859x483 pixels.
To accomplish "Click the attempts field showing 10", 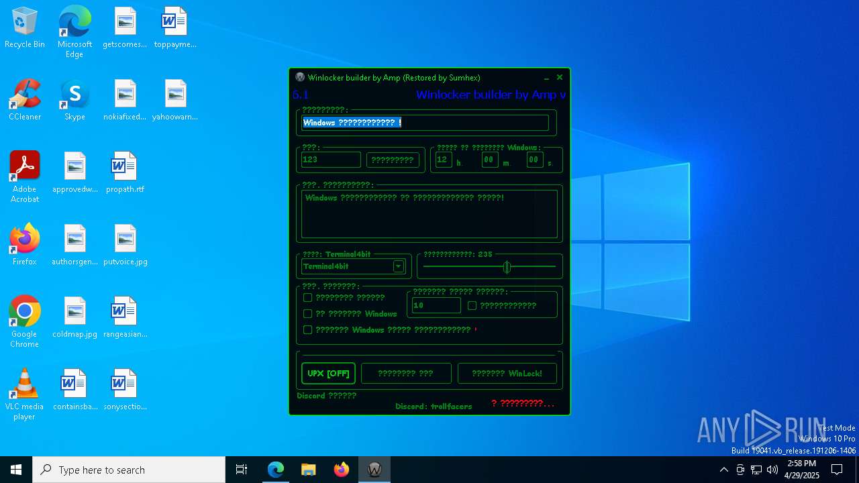I will point(436,305).
